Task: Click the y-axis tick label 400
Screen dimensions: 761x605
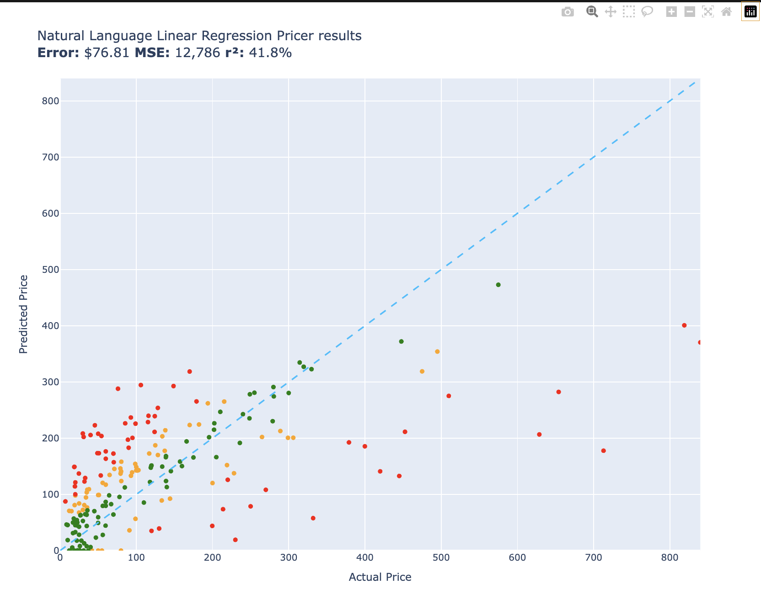Action: click(x=50, y=326)
